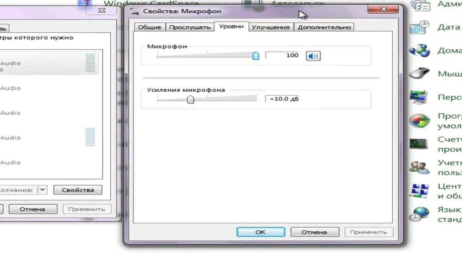Click Свойства button in Sound window

78,190
